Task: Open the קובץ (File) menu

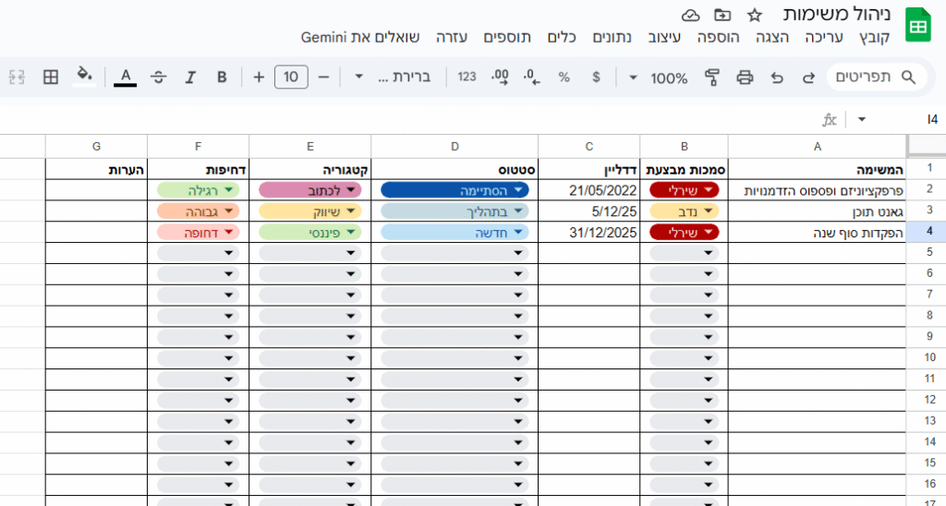Action: click(x=875, y=37)
